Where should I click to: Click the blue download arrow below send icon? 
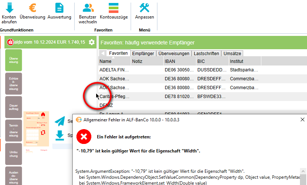pyautogui.click(x=59, y=135)
